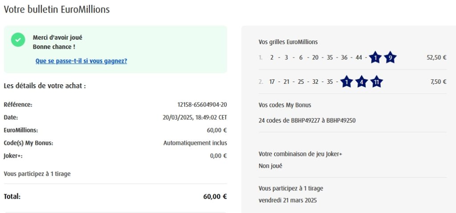Click the green checkmark confirmation icon
The height and width of the screenshot is (213, 456).
click(x=18, y=39)
